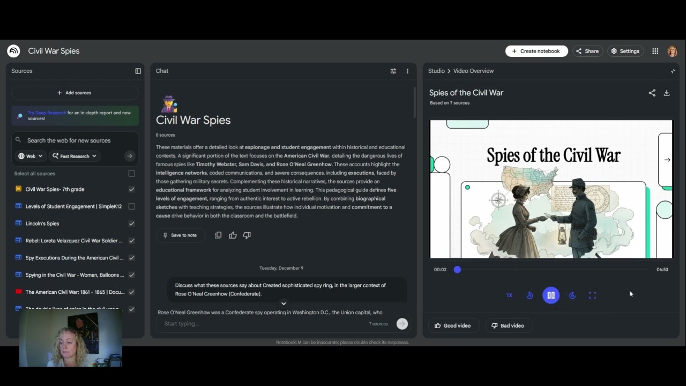Uncheck Spy Executions source checkbox

coord(132,258)
